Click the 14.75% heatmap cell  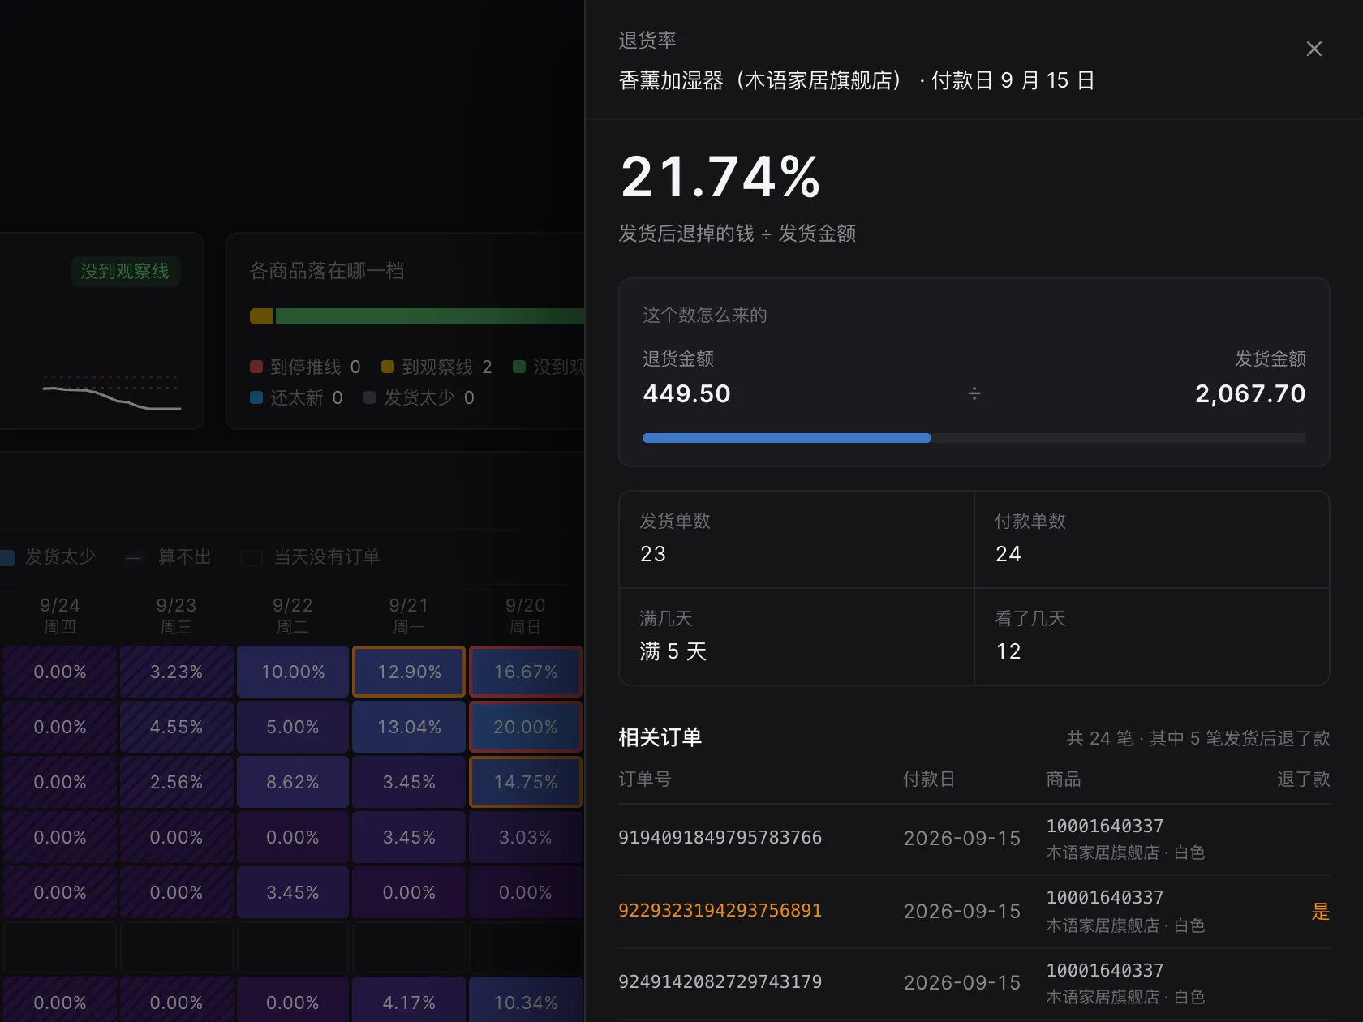point(526,782)
